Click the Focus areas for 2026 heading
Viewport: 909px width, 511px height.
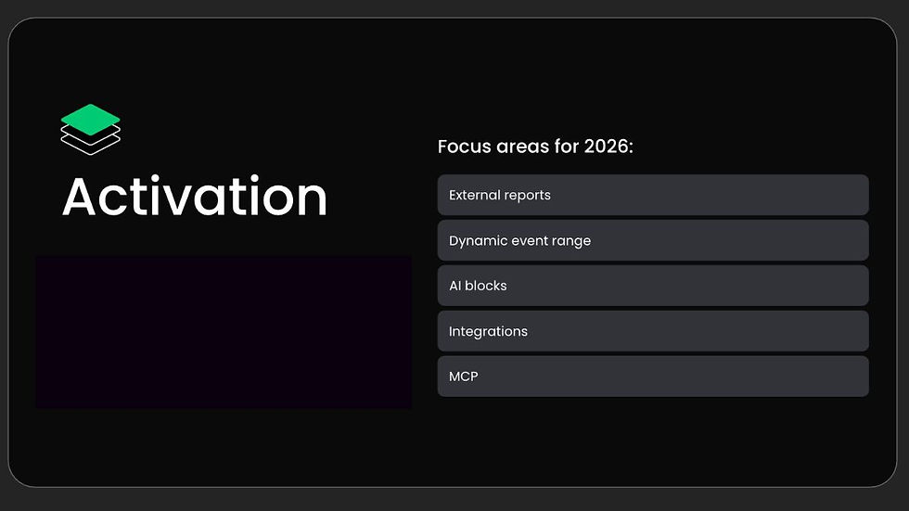pos(535,147)
